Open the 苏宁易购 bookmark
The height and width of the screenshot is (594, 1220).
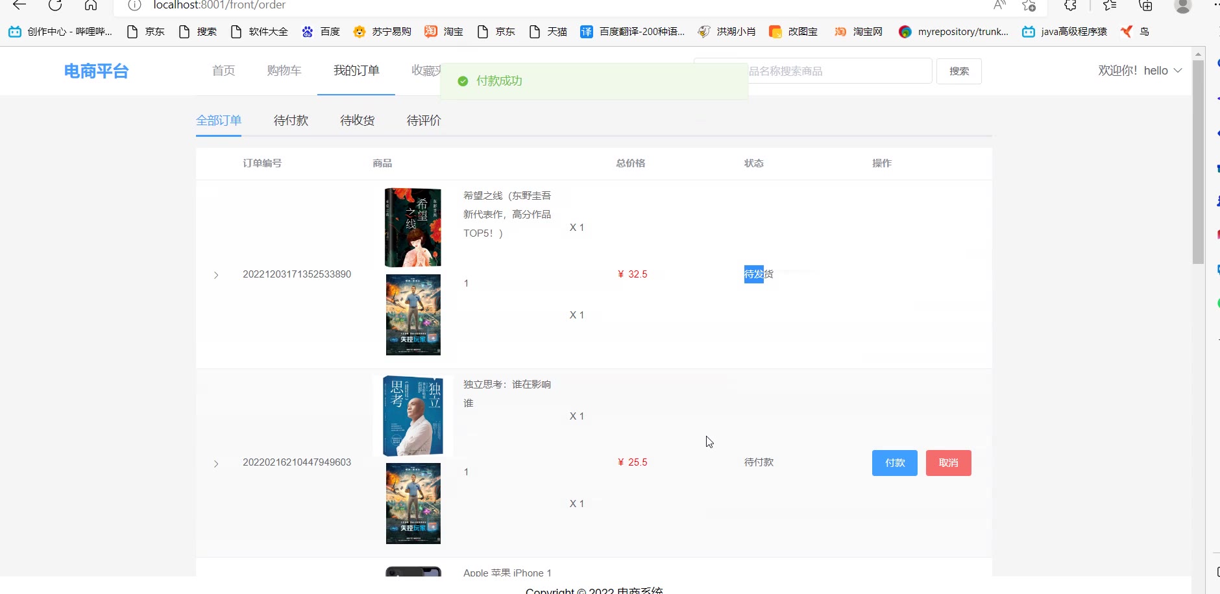[382, 32]
